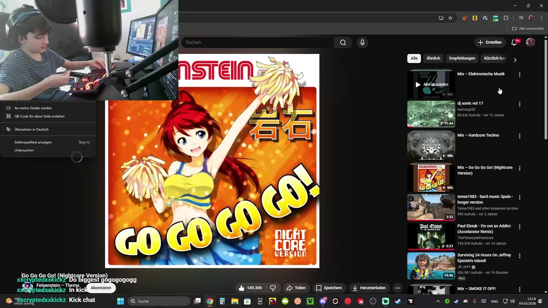Image resolution: width=548 pixels, height=308 pixels.
Task: Open options for tense1983 hard music video
Action: (x=520, y=198)
